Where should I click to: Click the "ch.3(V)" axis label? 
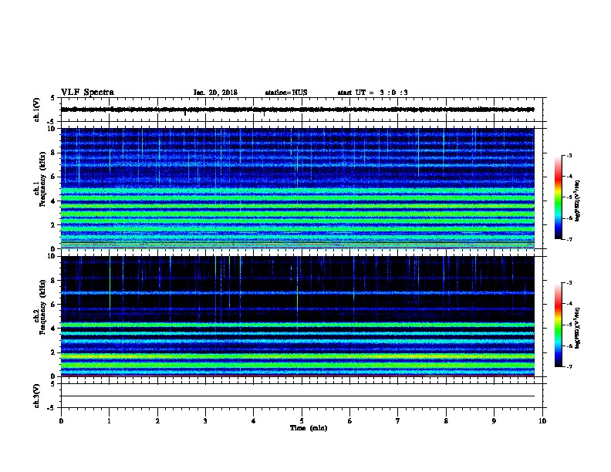[36, 396]
